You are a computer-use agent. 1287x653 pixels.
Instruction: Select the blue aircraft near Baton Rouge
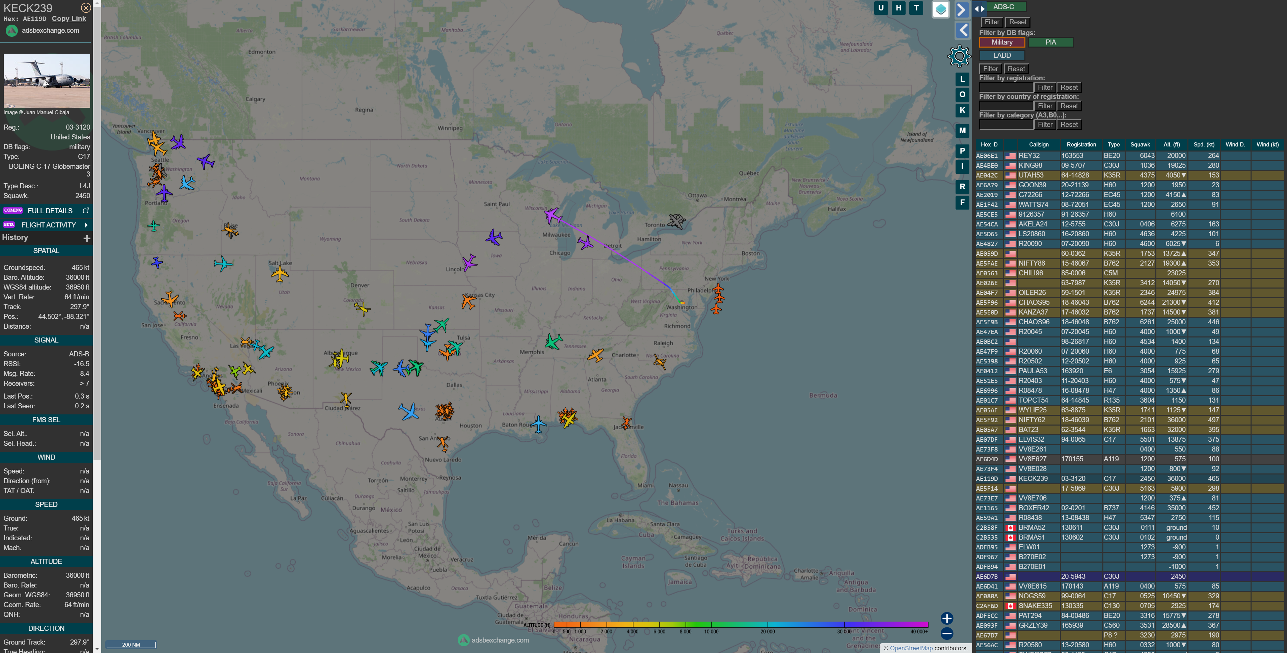click(x=538, y=424)
